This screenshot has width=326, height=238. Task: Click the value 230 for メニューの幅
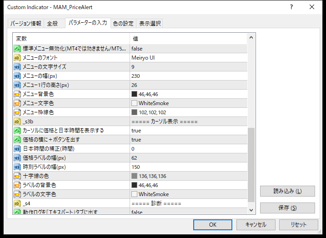point(135,76)
